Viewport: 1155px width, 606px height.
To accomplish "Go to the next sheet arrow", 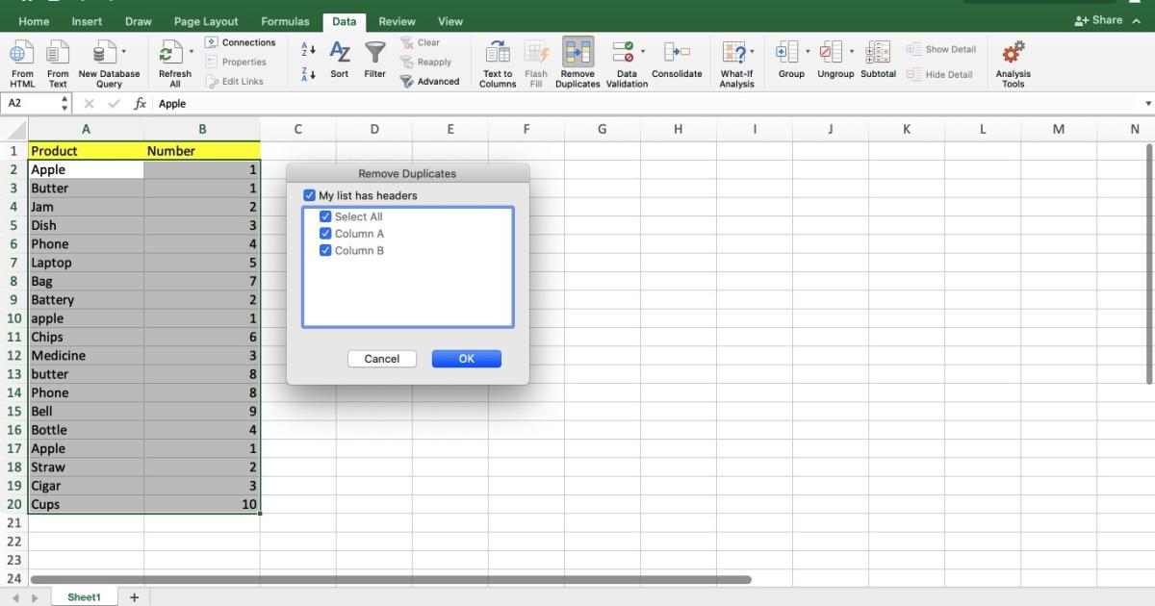I will 36,598.
